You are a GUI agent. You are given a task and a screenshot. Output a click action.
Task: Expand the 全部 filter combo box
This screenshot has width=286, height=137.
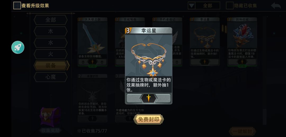[x=204, y=6]
